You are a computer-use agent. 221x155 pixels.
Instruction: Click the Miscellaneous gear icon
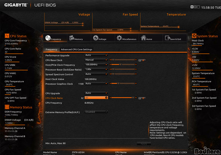click(x=119, y=38)
